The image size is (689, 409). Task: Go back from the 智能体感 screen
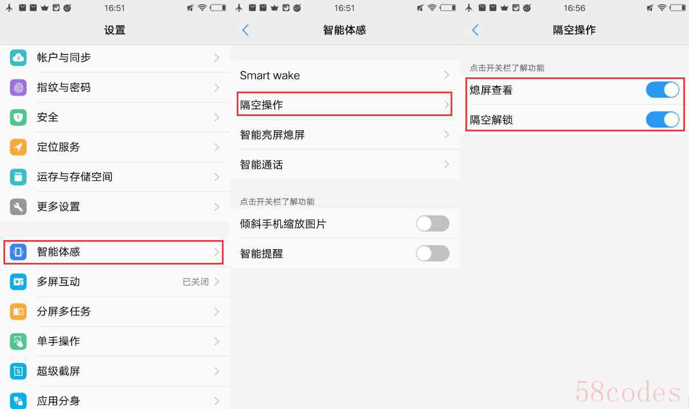[246, 30]
